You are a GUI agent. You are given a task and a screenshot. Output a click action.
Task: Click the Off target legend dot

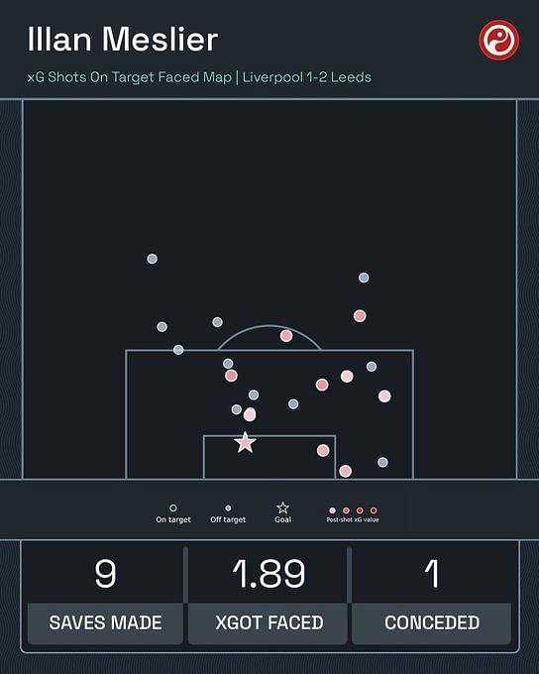(x=228, y=508)
